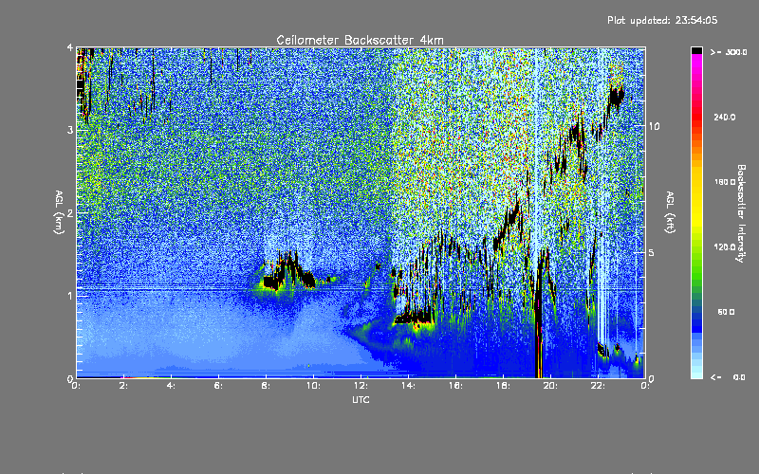This screenshot has height=474, width=759.
Task: Click the '1' km tick on left axis
Action: tap(70, 296)
